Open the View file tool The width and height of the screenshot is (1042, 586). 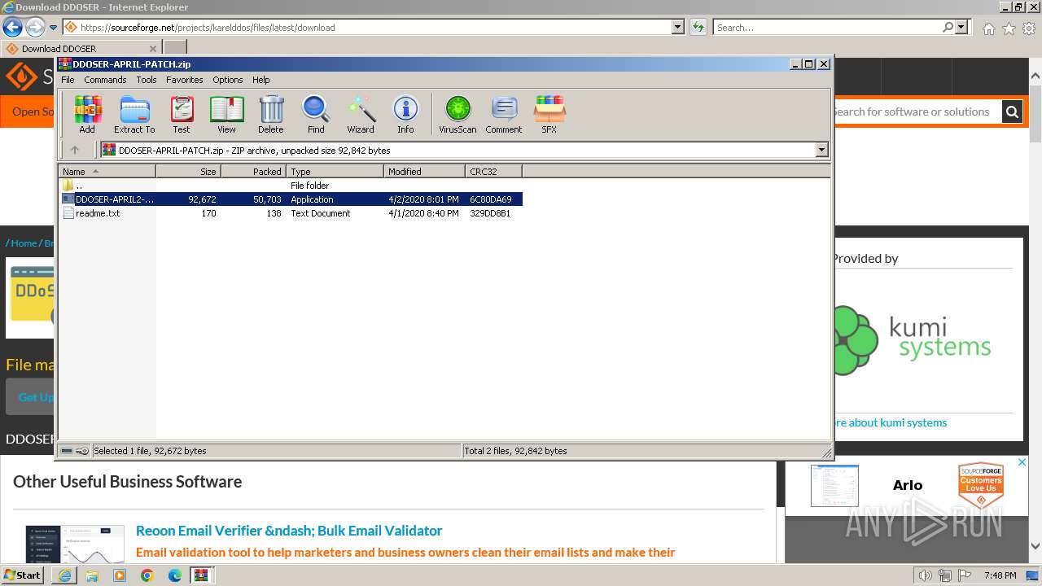[x=226, y=114]
